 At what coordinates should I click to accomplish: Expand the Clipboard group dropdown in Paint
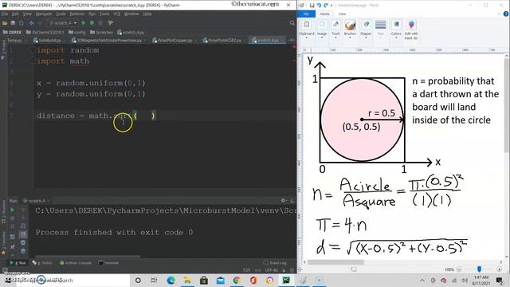306,37
